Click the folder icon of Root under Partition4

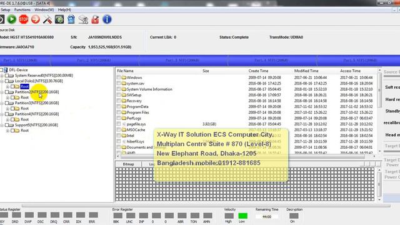coord(17,119)
